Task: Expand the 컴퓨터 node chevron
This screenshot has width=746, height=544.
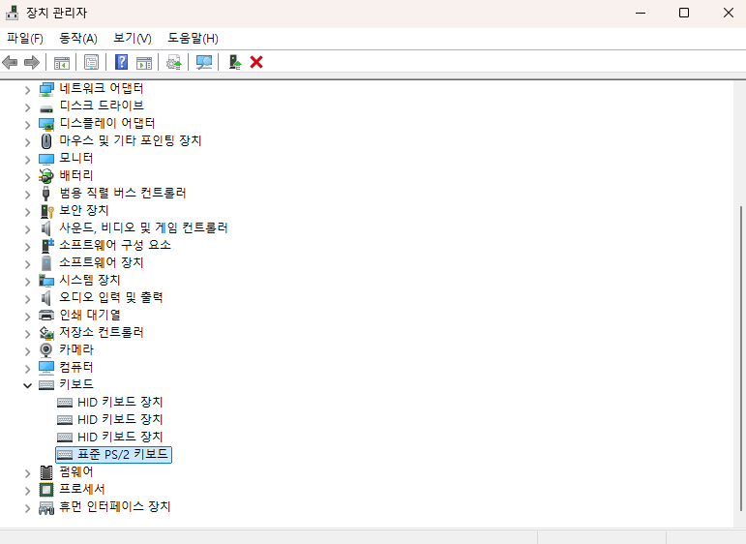Action: [x=28, y=368]
